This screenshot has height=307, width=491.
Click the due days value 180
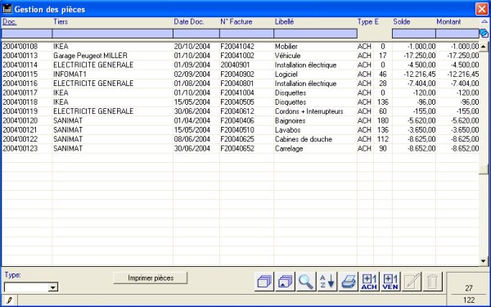pos(383,120)
